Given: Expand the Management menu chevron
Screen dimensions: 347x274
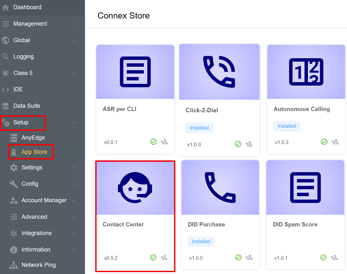Looking at the screenshot, I should 74,24.
